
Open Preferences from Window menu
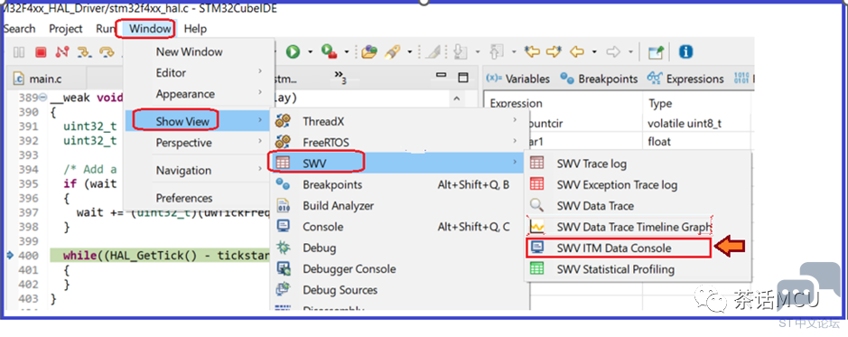pos(198,198)
